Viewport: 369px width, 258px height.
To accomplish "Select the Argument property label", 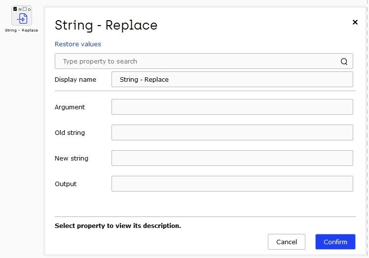I will pos(70,107).
